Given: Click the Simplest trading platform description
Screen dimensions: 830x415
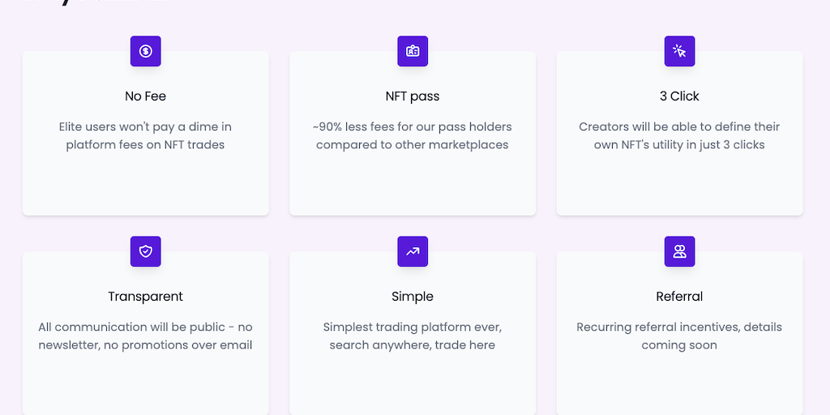Looking at the screenshot, I should [x=413, y=336].
